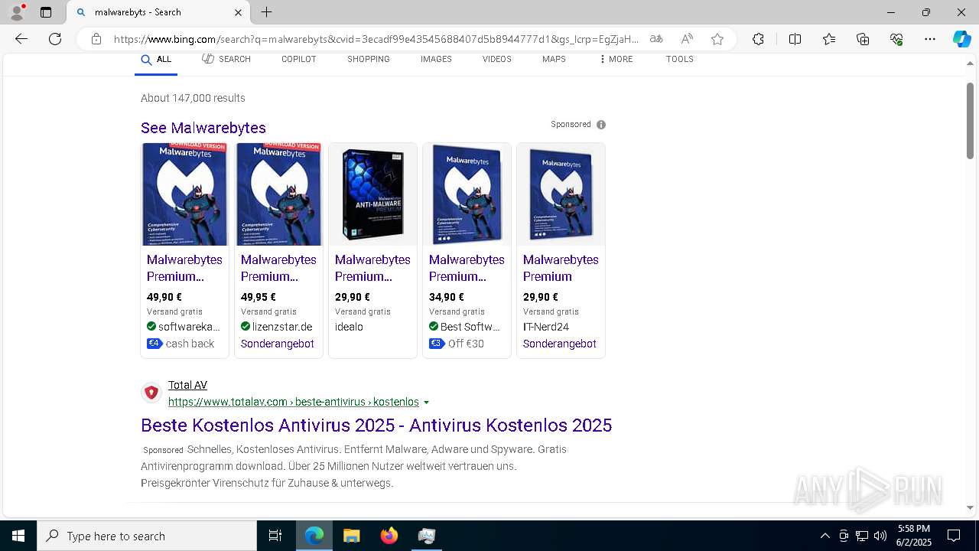The width and height of the screenshot is (979, 551).
Task: Switch to the VIDEOS tab
Action: coord(497,59)
